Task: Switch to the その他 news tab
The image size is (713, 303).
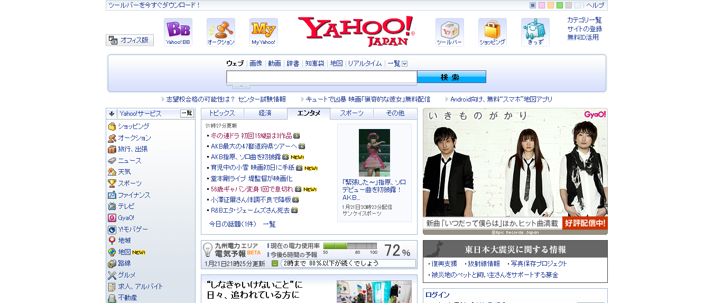Action: 395,113
